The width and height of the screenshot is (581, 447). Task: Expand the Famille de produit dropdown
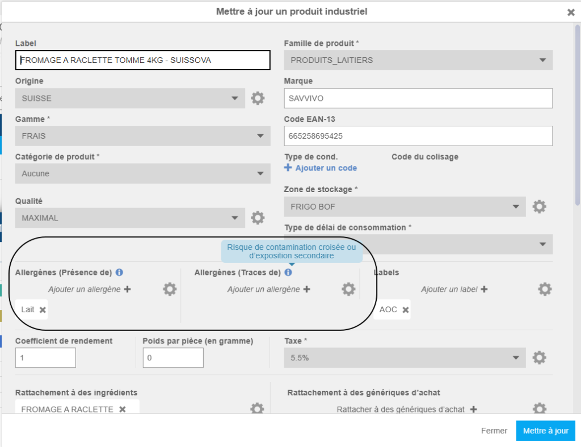click(x=418, y=60)
